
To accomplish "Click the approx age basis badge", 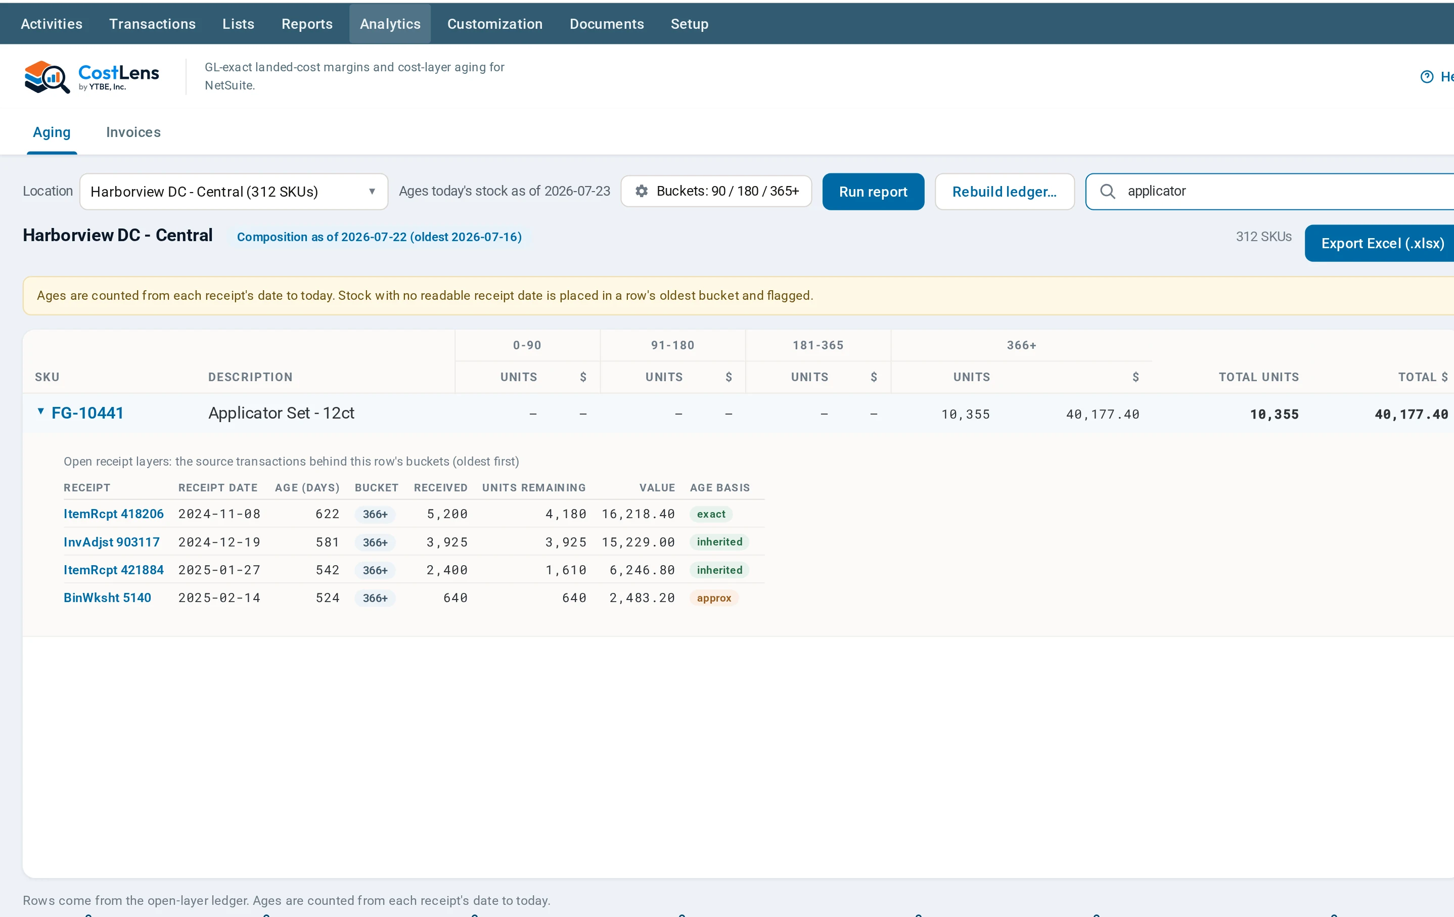I will pyautogui.click(x=714, y=598).
